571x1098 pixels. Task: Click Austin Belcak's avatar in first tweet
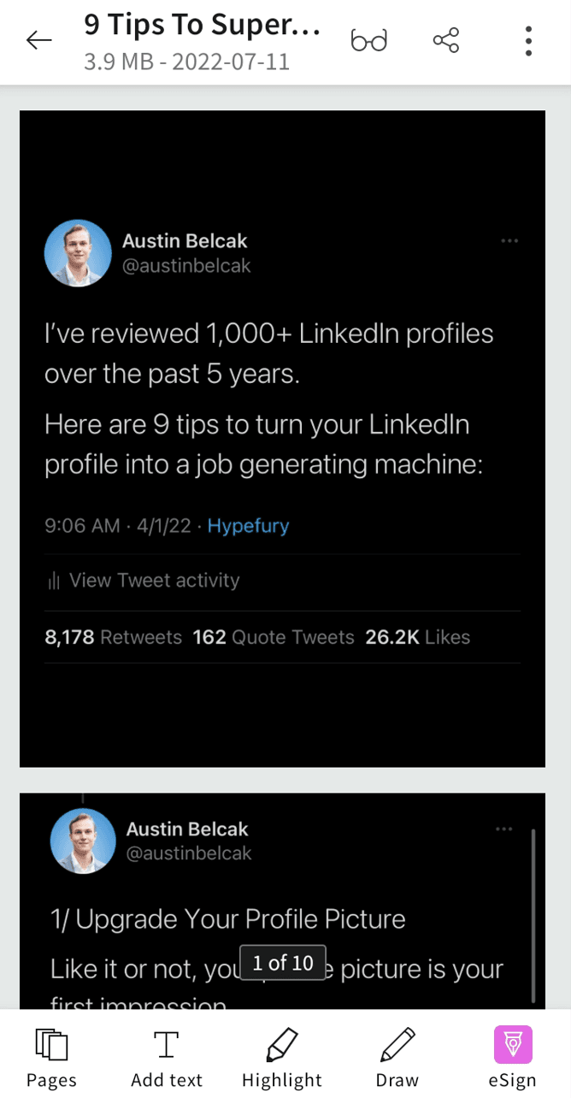78,253
